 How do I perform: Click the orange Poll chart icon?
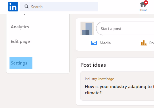click(144, 43)
